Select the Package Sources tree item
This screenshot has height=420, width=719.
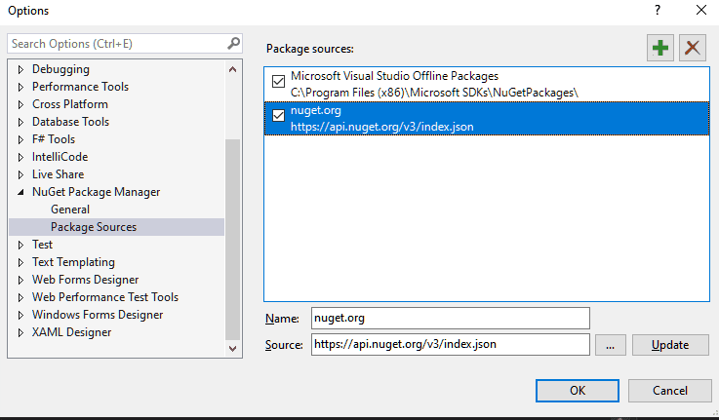pos(94,227)
